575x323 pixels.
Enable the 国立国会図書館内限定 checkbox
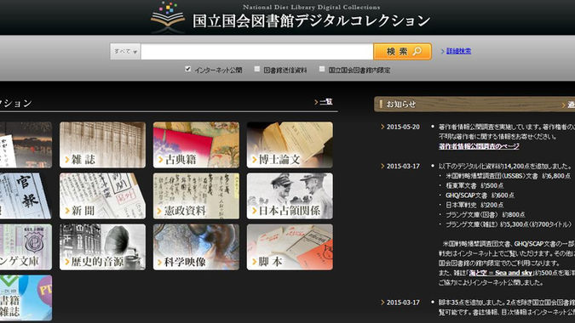pyautogui.click(x=322, y=69)
